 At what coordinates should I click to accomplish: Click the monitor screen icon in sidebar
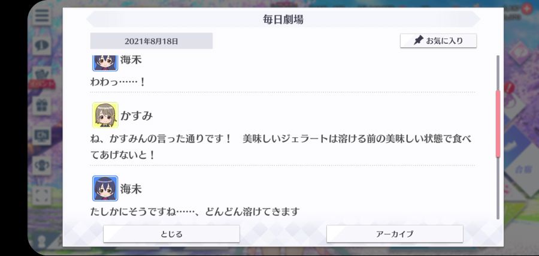coord(42,135)
